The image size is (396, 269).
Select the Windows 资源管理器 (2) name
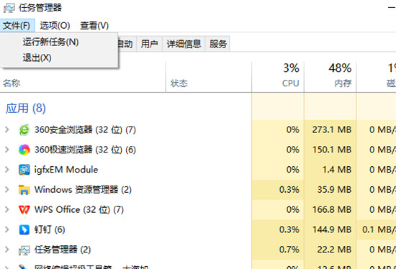point(83,189)
